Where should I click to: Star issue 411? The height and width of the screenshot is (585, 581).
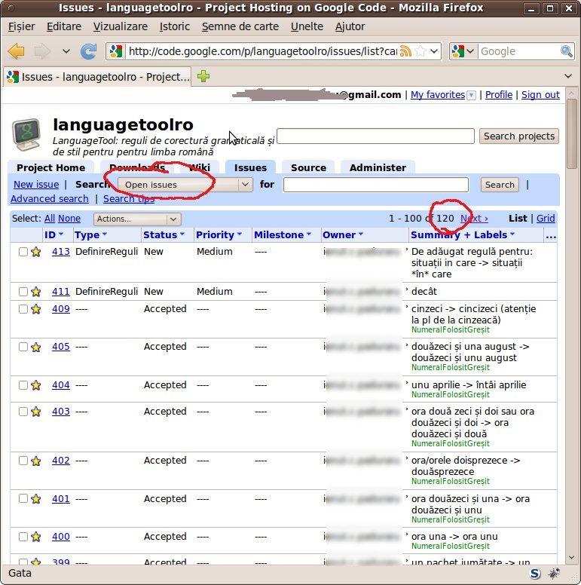pyautogui.click(x=36, y=292)
